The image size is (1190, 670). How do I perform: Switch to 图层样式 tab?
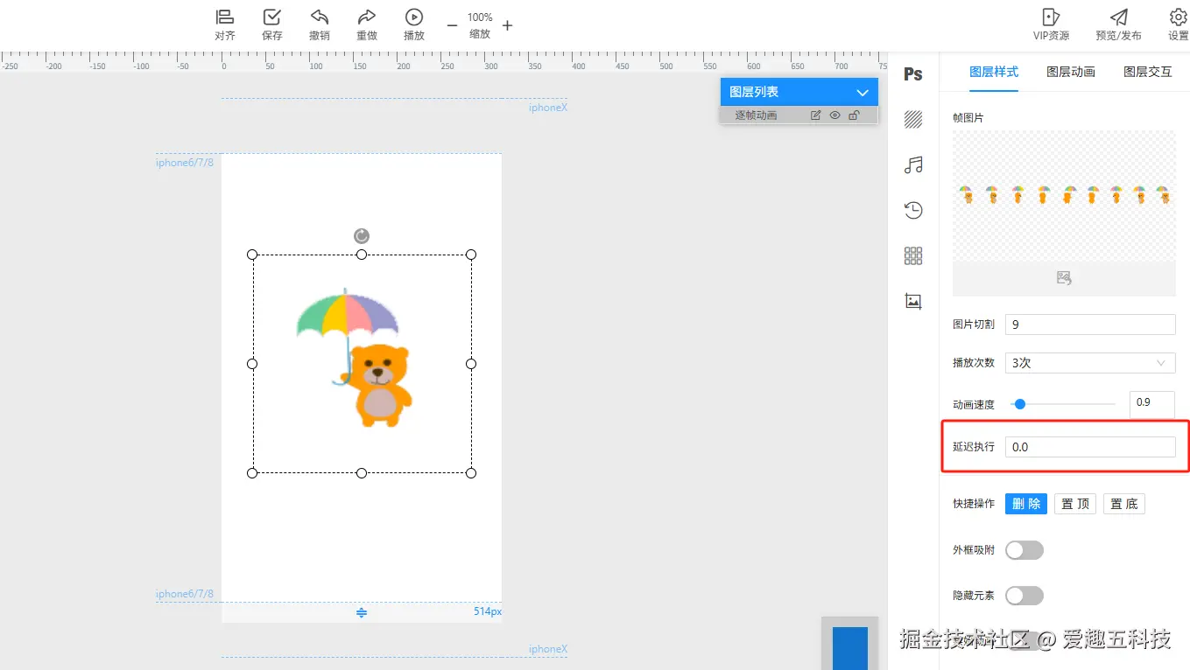tap(994, 72)
